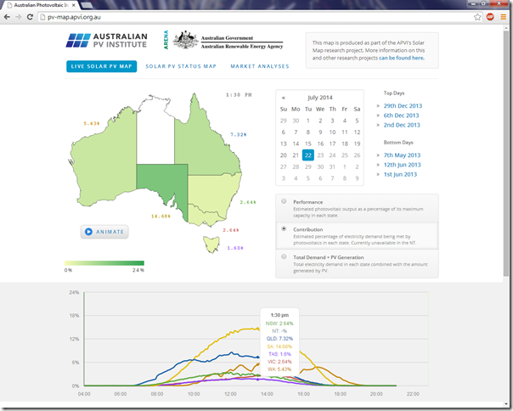Click the Animate button label
This screenshot has height=411, width=513.
(110, 232)
